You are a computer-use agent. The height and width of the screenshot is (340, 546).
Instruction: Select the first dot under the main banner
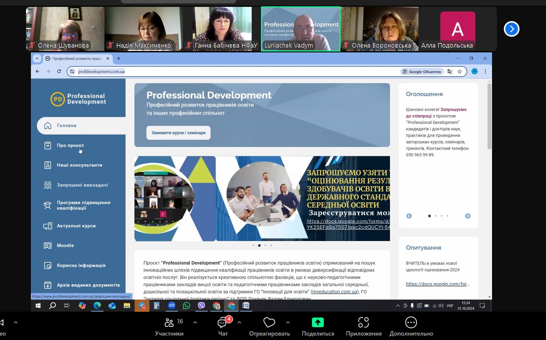[253, 245]
